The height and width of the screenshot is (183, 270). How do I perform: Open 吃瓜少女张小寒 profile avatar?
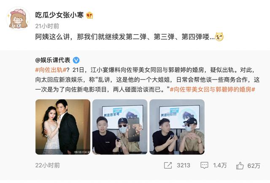pos(18,19)
